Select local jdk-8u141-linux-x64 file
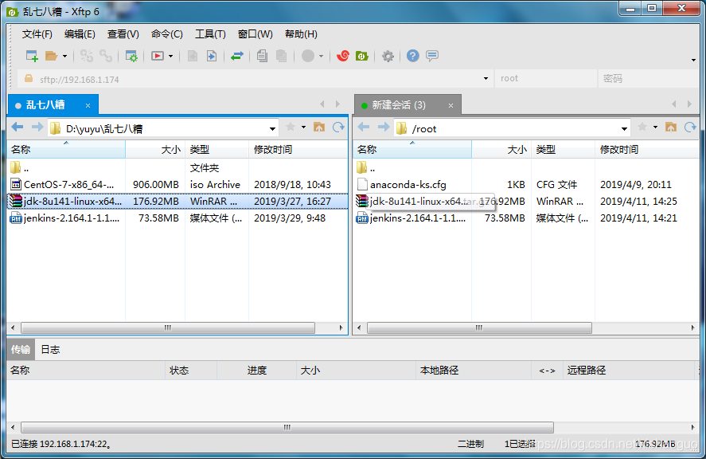Screen dimensions: 706x459 [x=177, y=201]
